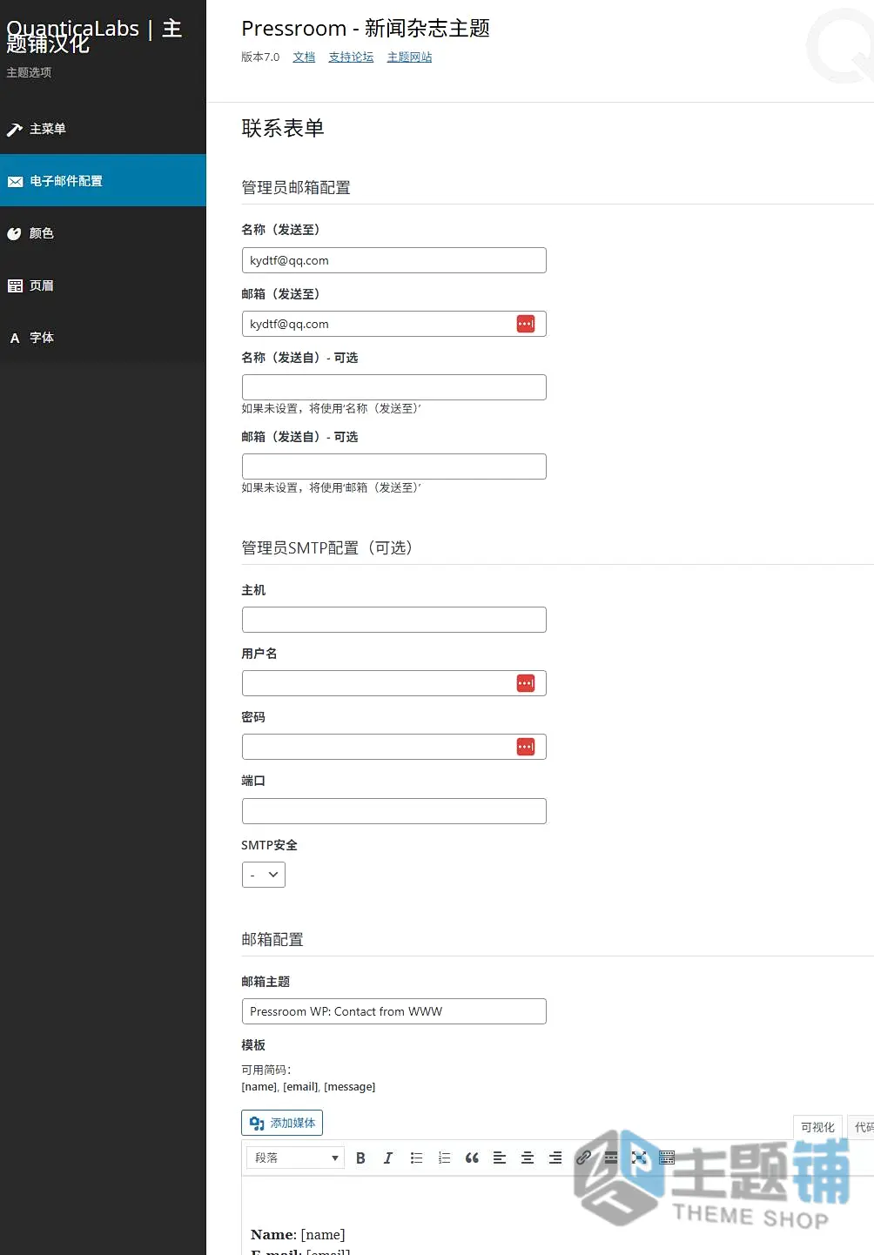Focus the 名称（发送至）input field
This screenshot has width=874, height=1255.
(x=393, y=260)
